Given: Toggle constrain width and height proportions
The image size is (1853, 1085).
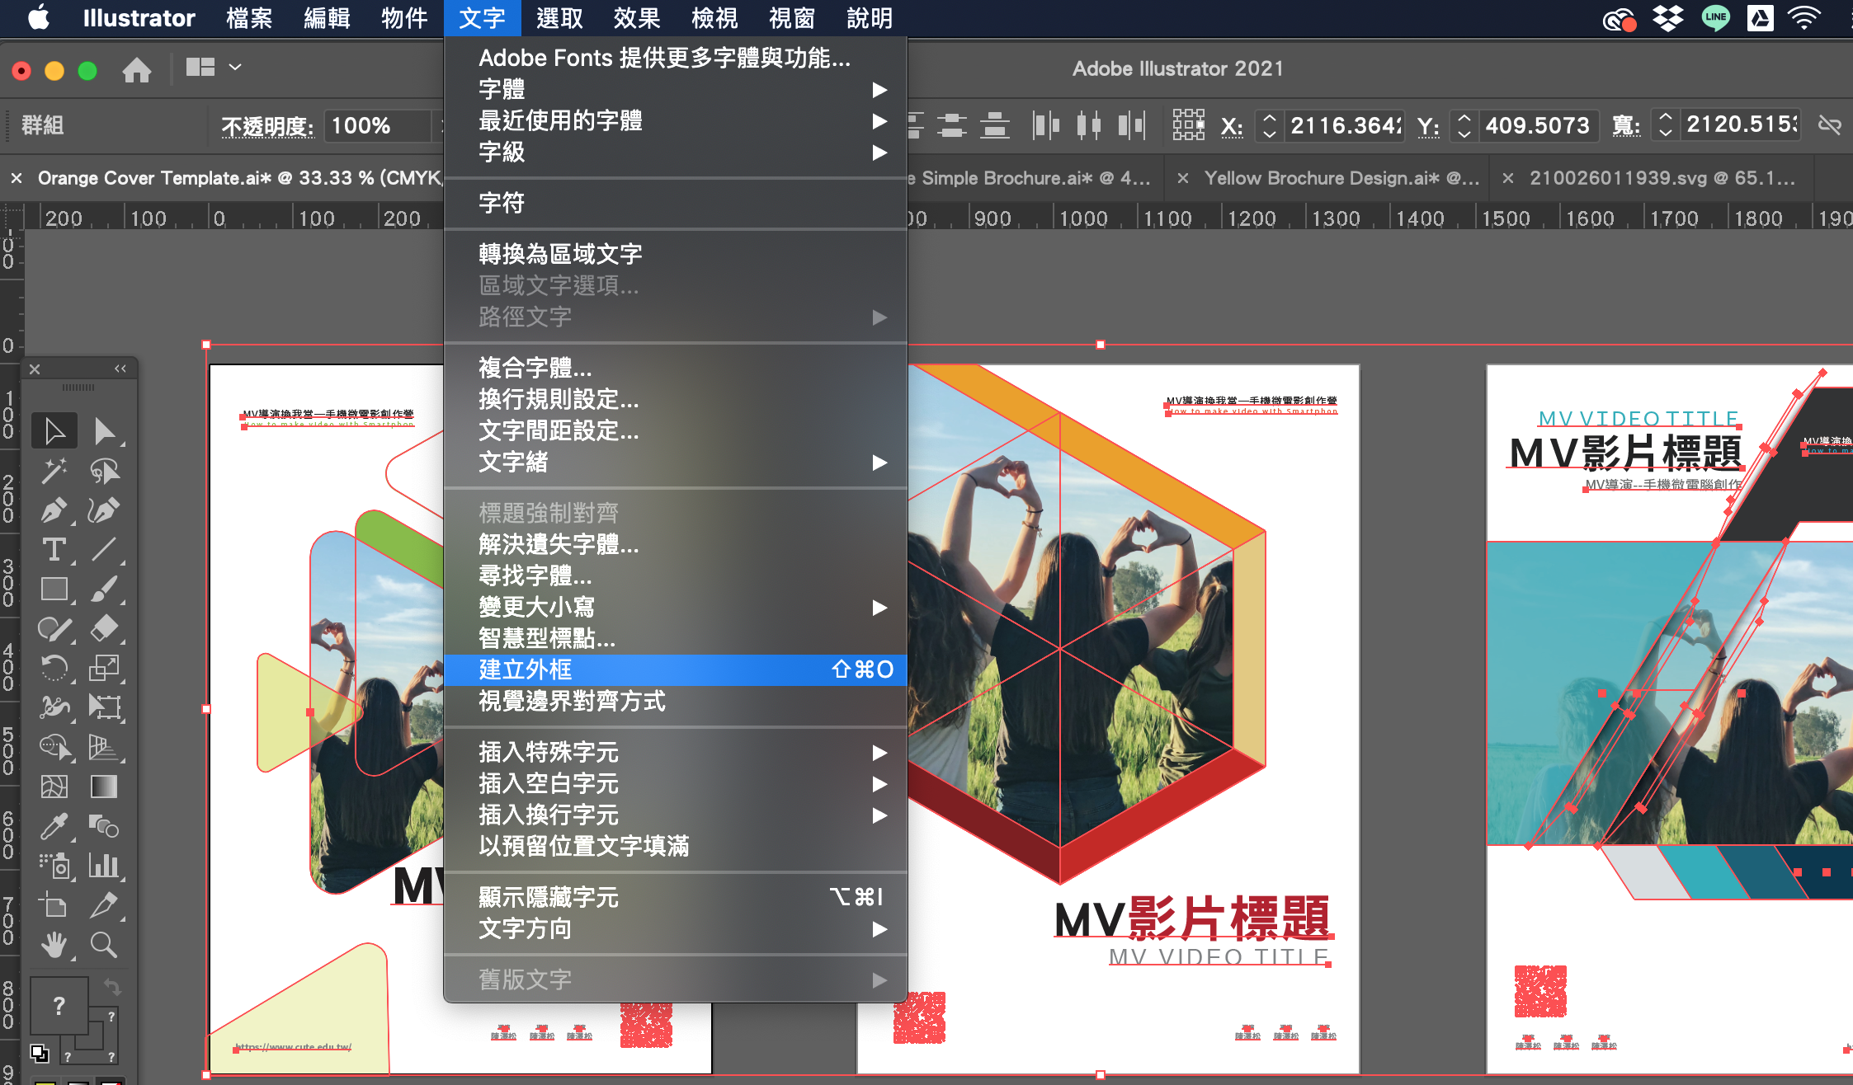Looking at the screenshot, I should [1829, 125].
